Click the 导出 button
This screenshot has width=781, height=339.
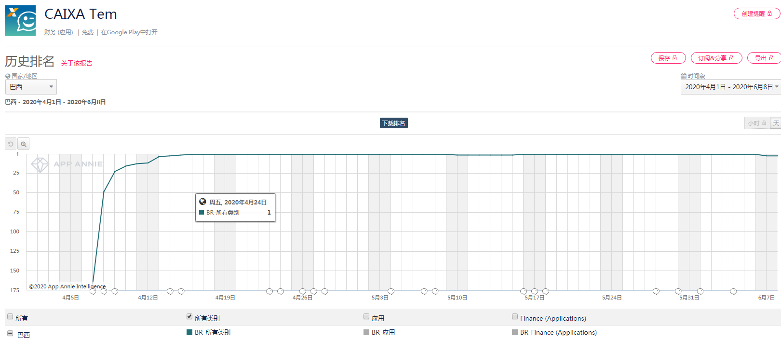[x=764, y=58]
